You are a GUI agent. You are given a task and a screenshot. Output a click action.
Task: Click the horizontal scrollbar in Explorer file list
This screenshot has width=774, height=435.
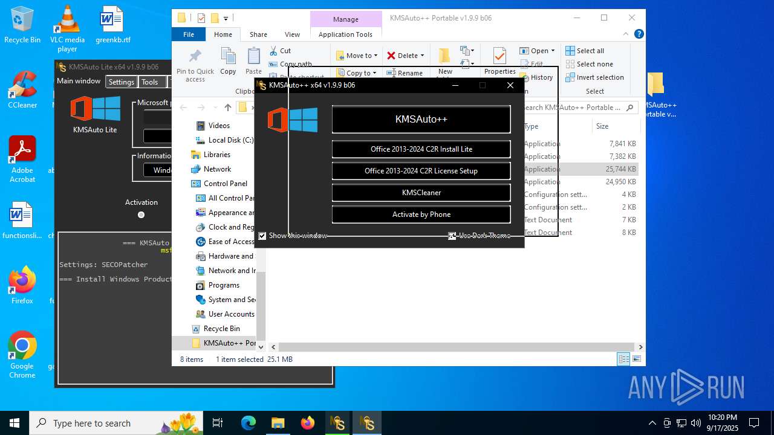point(457,347)
